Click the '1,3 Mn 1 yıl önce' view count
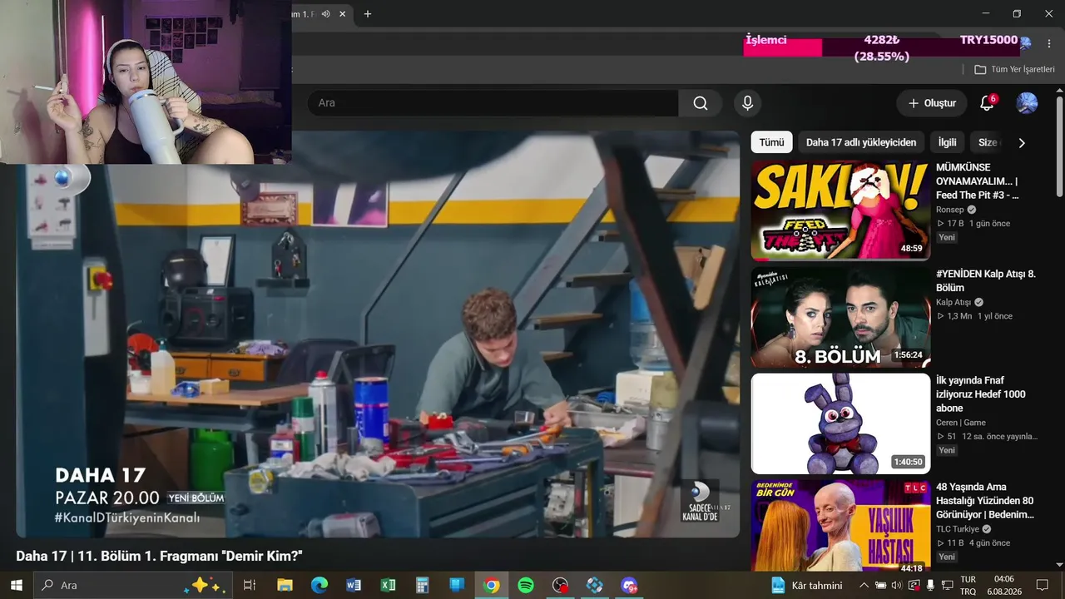This screenshot has width=1065, height=599. point(974,316)
